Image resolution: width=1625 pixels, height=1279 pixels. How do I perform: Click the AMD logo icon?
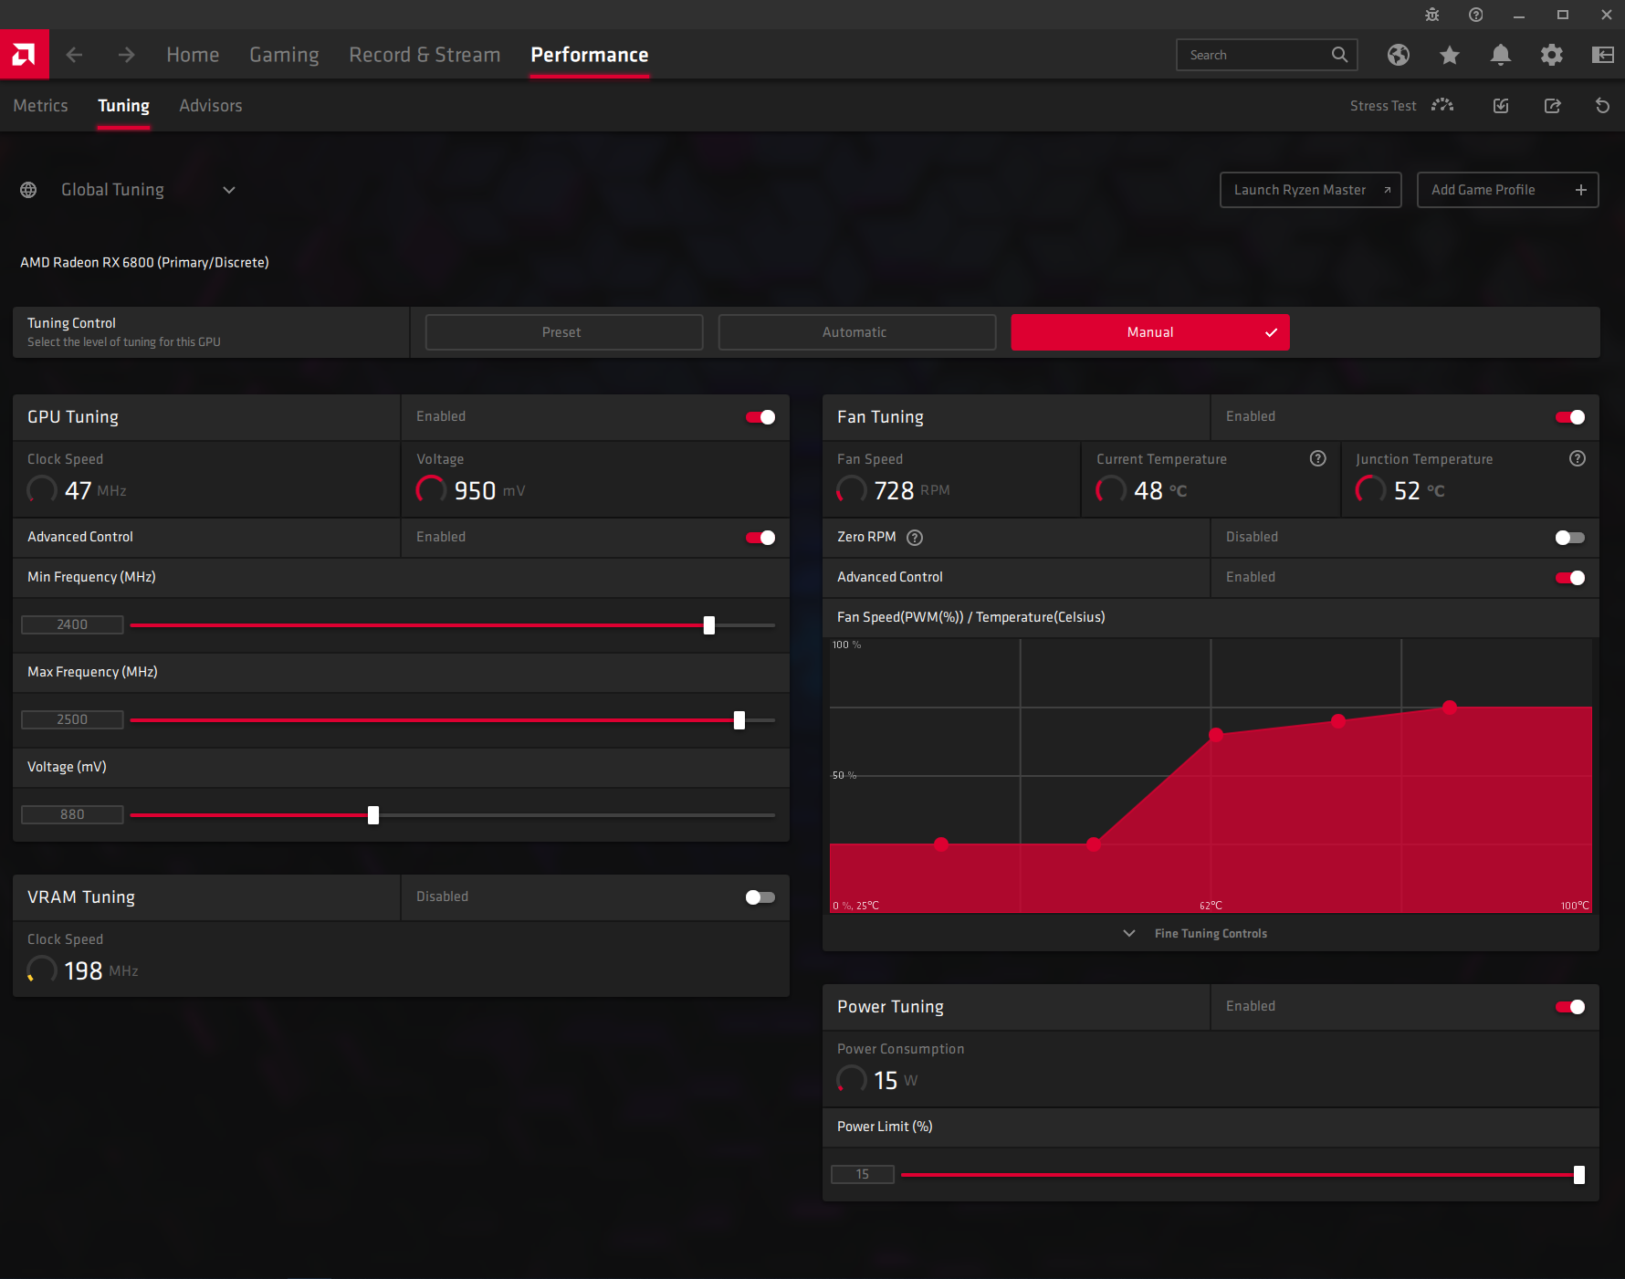coord(24,55)
